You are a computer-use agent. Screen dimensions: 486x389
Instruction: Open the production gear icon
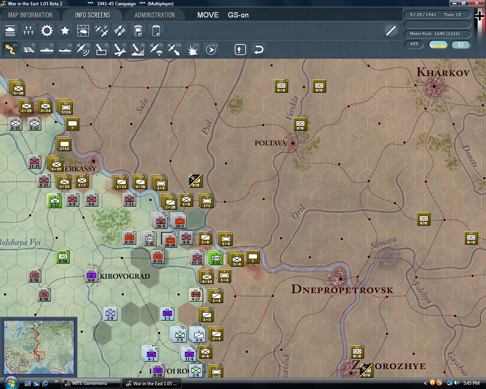(47, 30)
